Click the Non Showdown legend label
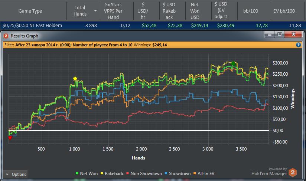306x181 pixels. [146, 174]
